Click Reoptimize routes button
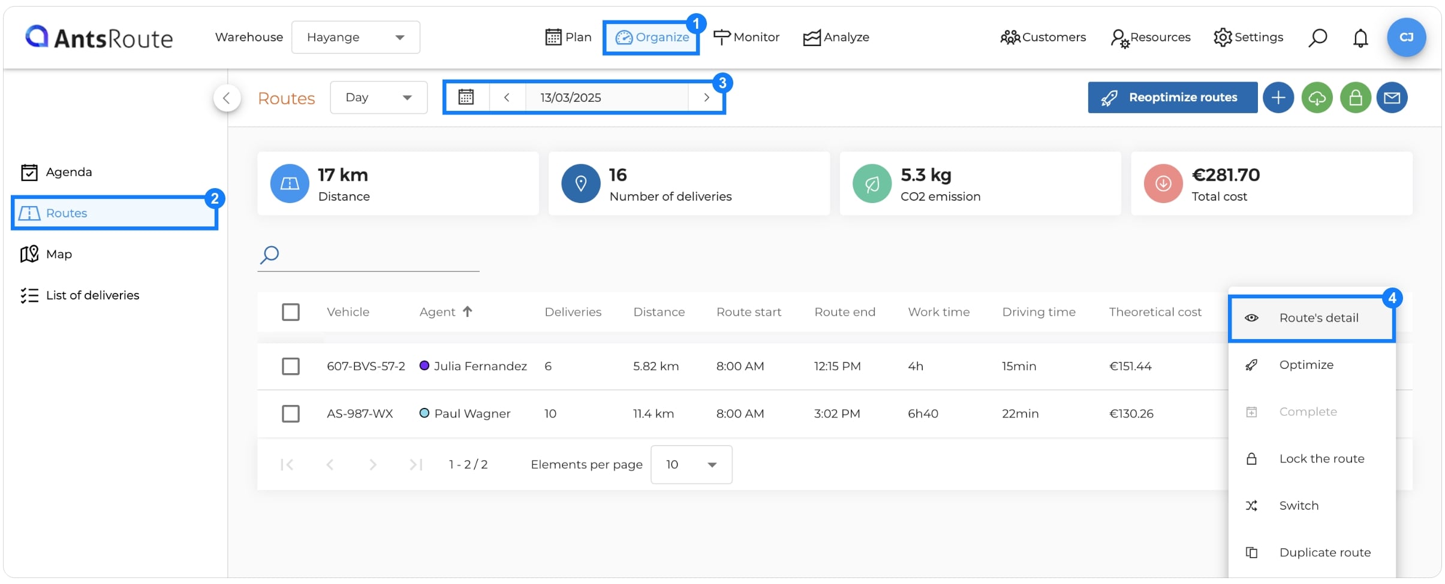The image size is (1445, 584). pyautogui.click(x=1172, y=97)
